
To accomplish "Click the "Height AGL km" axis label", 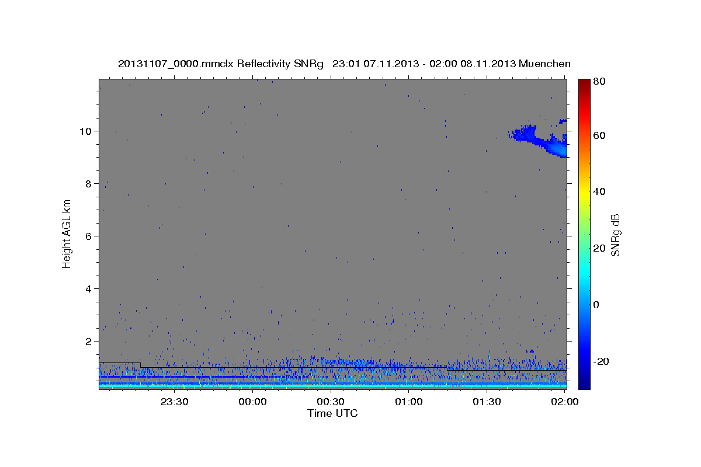I will pos(67,233).
